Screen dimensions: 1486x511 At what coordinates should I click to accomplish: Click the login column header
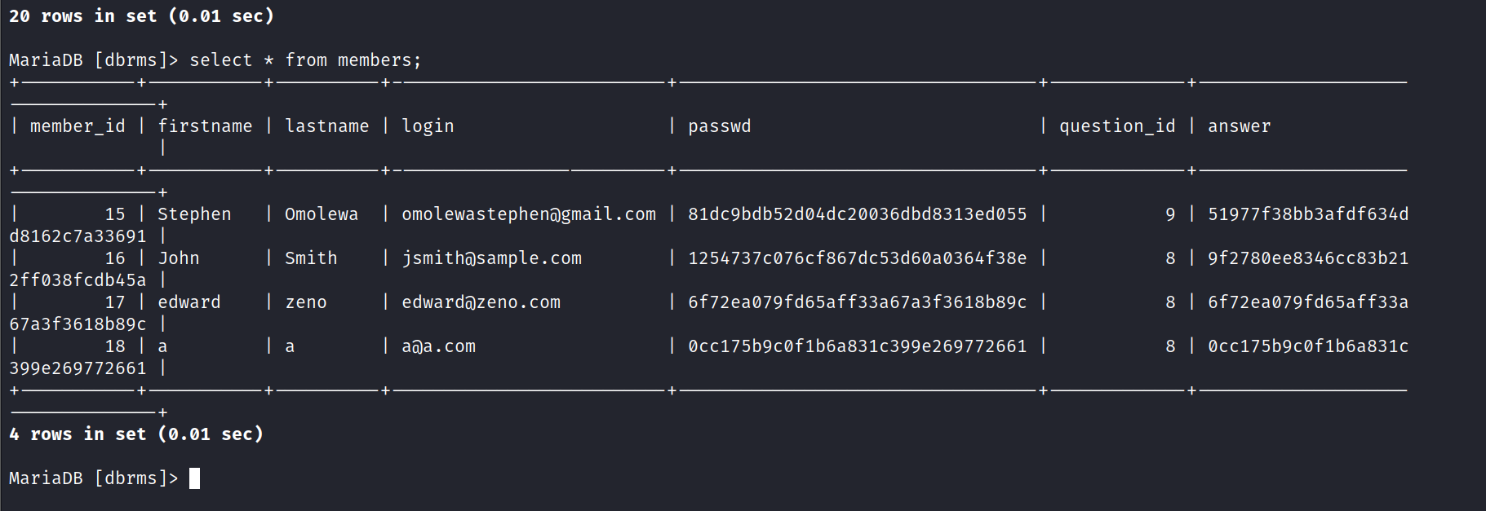click(x=428, y=126)
